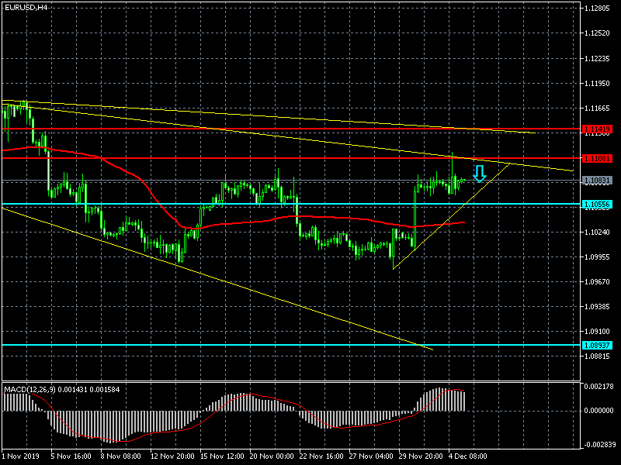Viewport: 621px width, 465px height.
Task: Click the 1.09955 price scale value
Action: [597, 257]
